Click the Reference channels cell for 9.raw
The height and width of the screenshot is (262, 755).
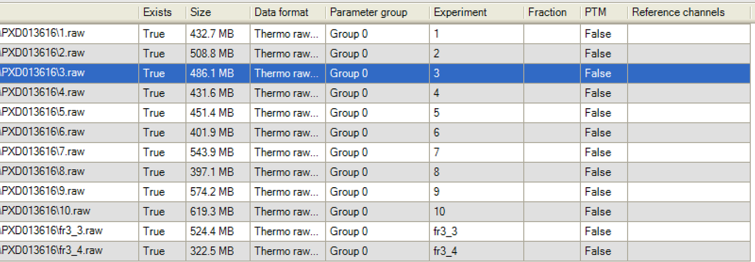[x=688, y=192]
